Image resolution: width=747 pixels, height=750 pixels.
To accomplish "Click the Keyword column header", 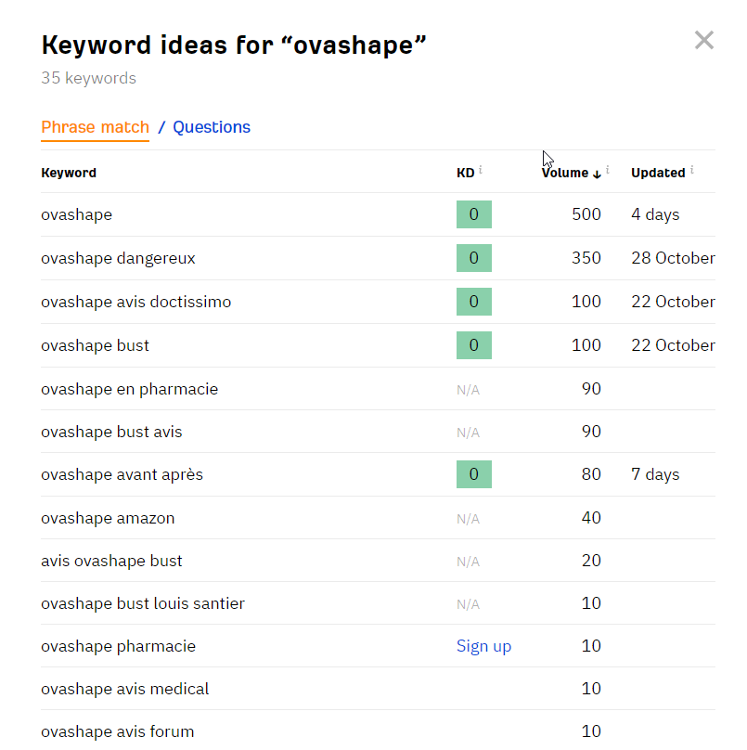I will point(69,173).
